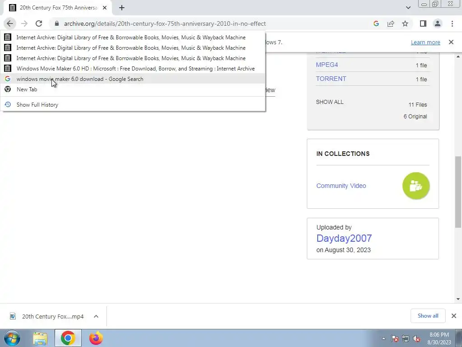Click the scrollbar down arrow
Screen dimensions: 462x347
(x=458, y=299)
